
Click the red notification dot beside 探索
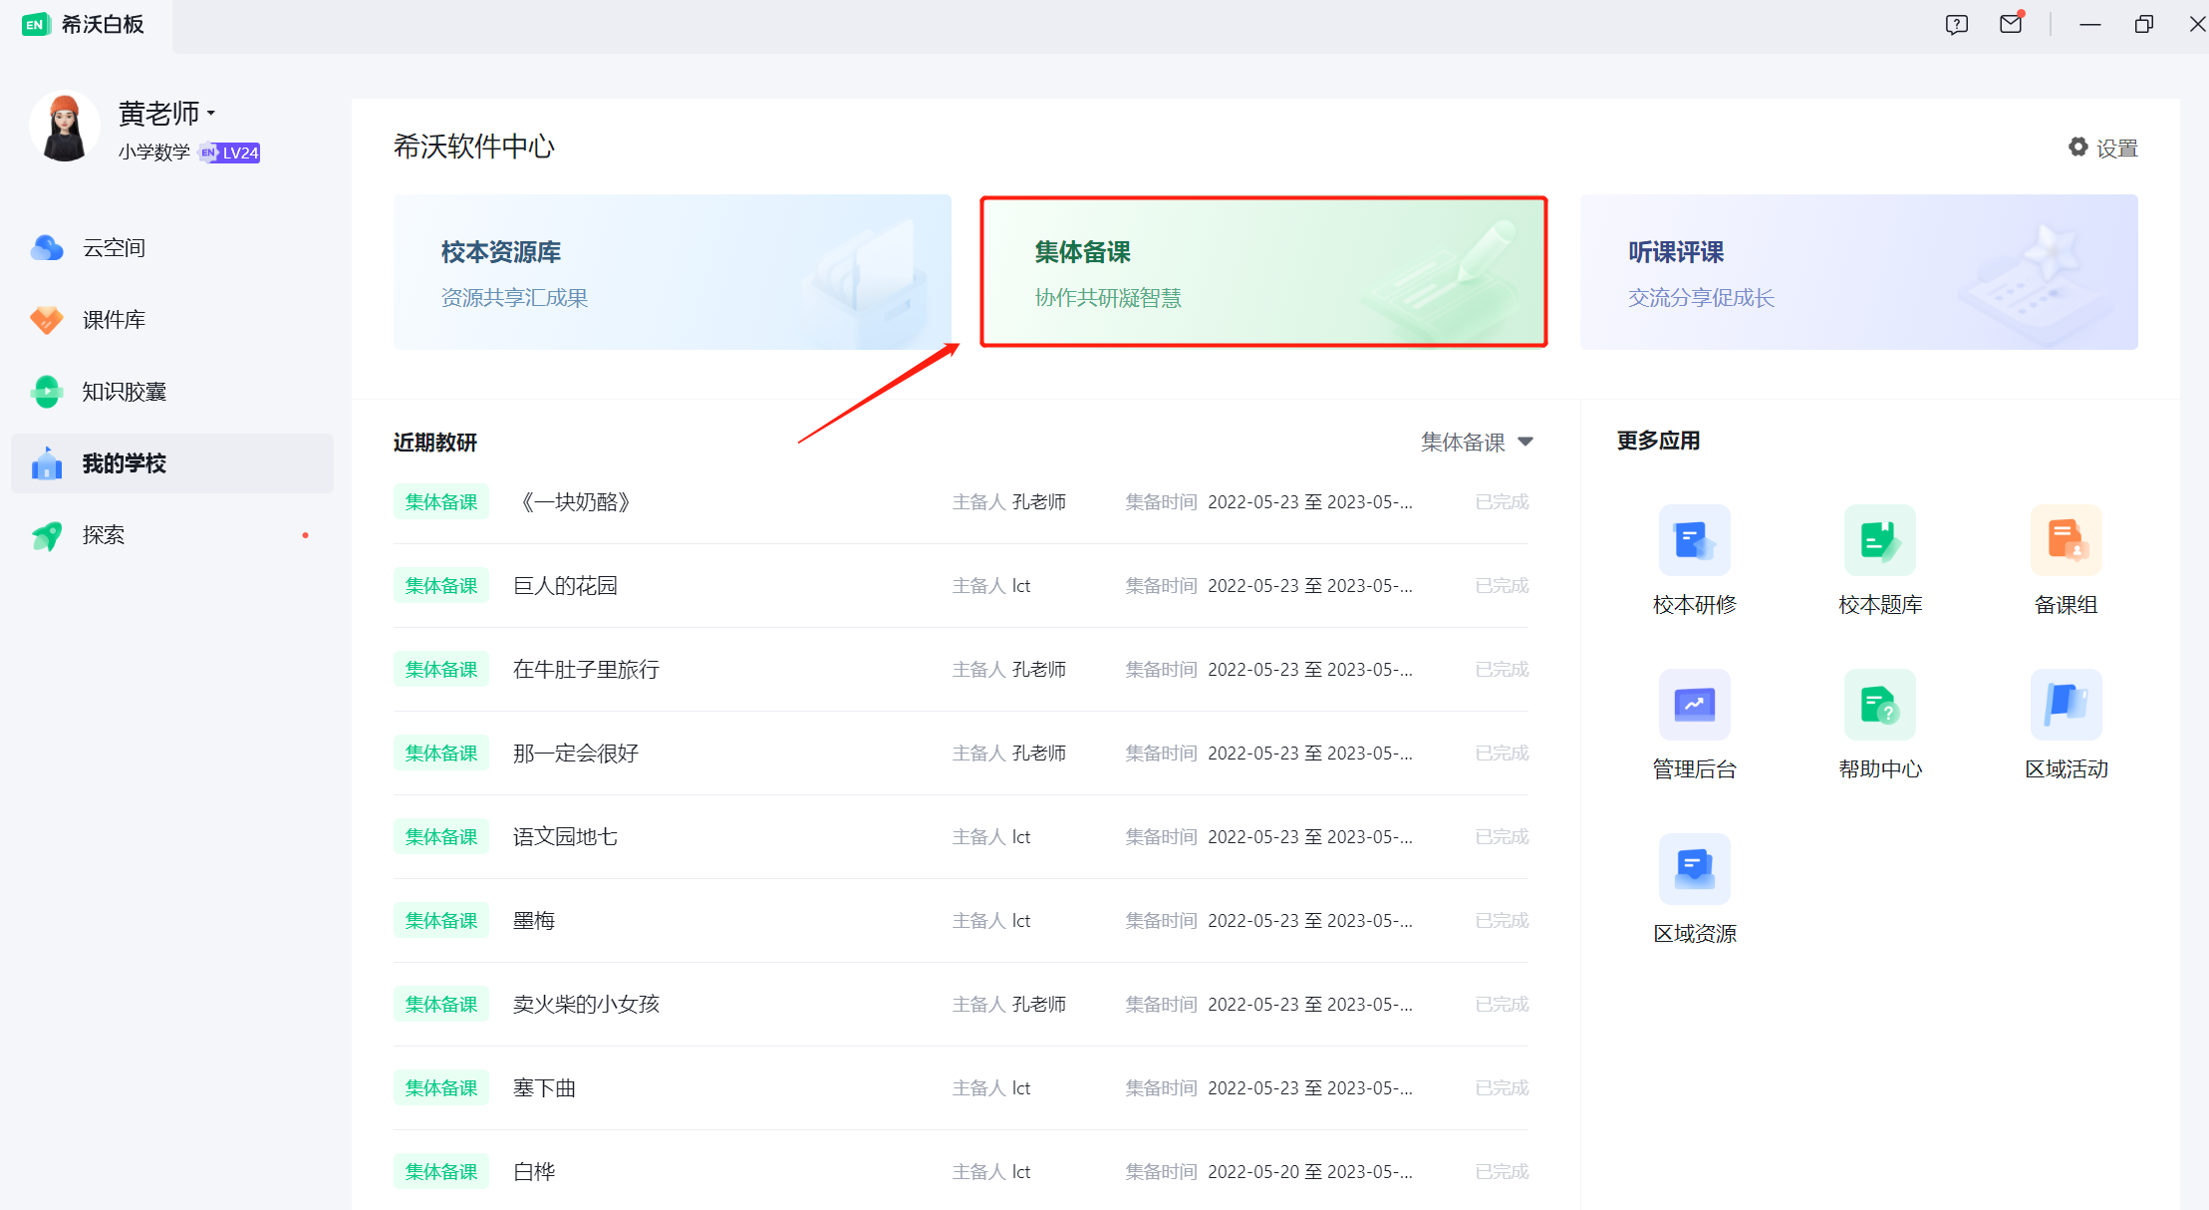click(x=305, y=535)
